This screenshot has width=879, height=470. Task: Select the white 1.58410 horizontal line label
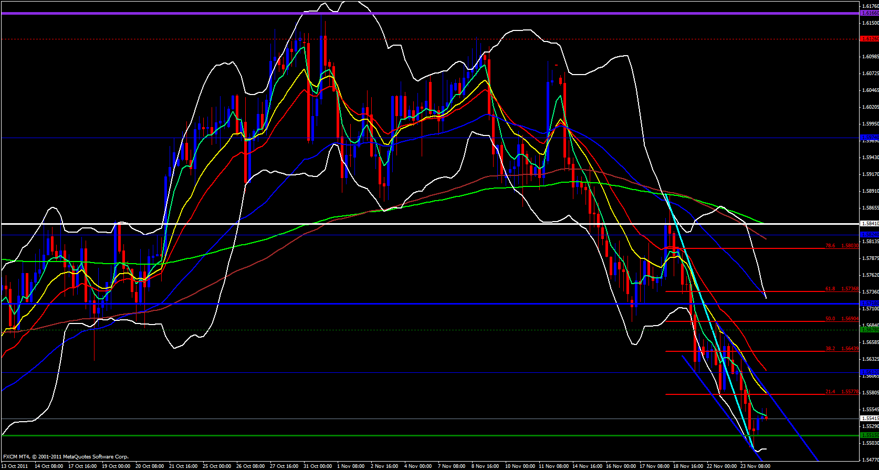[869, 224]
